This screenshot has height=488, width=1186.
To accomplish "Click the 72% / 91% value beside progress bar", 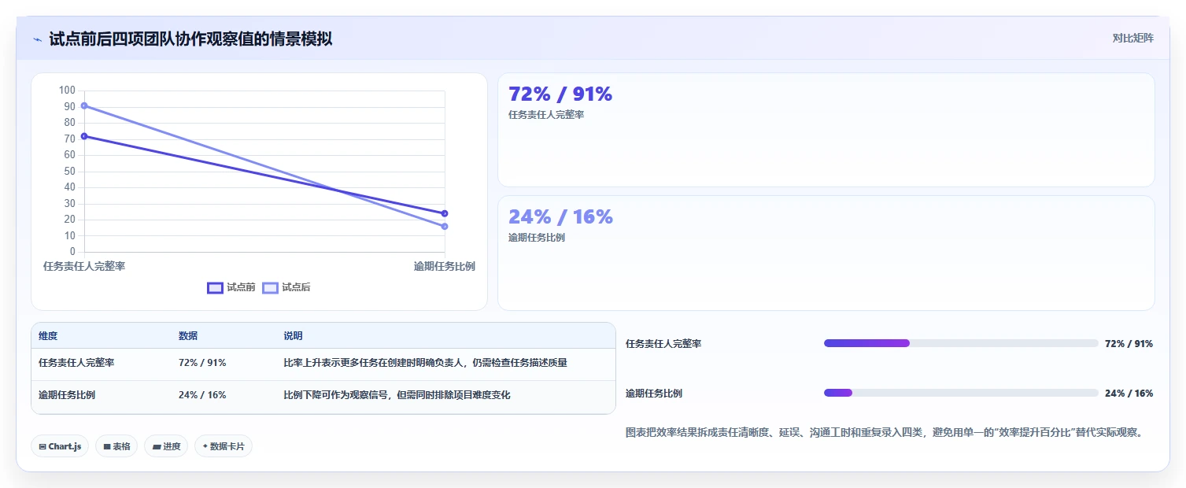I will (x=1129, y=344).
